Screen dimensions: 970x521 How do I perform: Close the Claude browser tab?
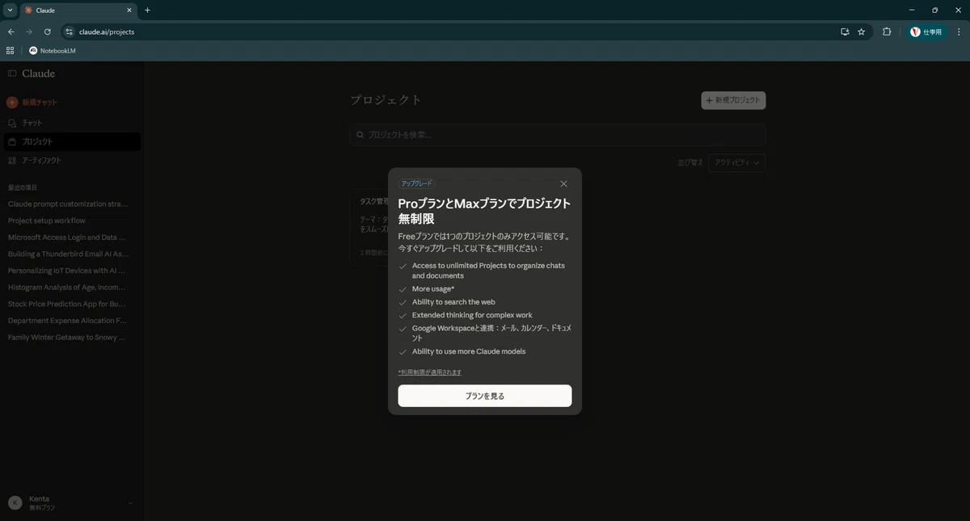coord(129,11)
